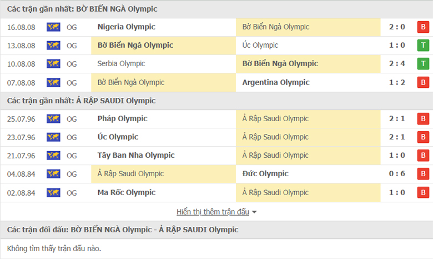Click score 1 : 2 of Argentina Olympic match
Image resolution: width=433 pixels, height=259 pixels.
[x=397, y=82]
